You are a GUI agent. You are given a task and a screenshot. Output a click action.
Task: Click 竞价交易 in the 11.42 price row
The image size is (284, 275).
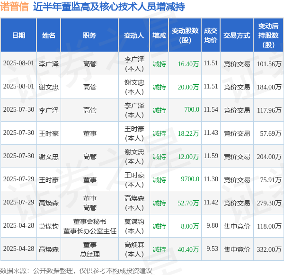click(x=237, y=203)
